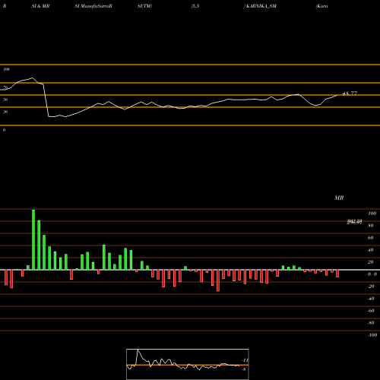The image size is (380, 380).
Task: Open the mini overview chart thumbnail
Action: point(188,364)
